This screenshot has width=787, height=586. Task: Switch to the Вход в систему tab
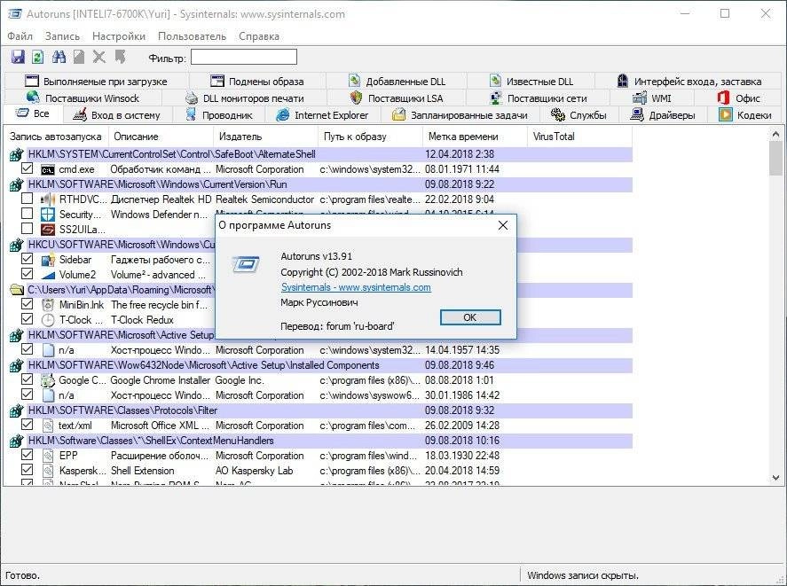coord(116,115)
